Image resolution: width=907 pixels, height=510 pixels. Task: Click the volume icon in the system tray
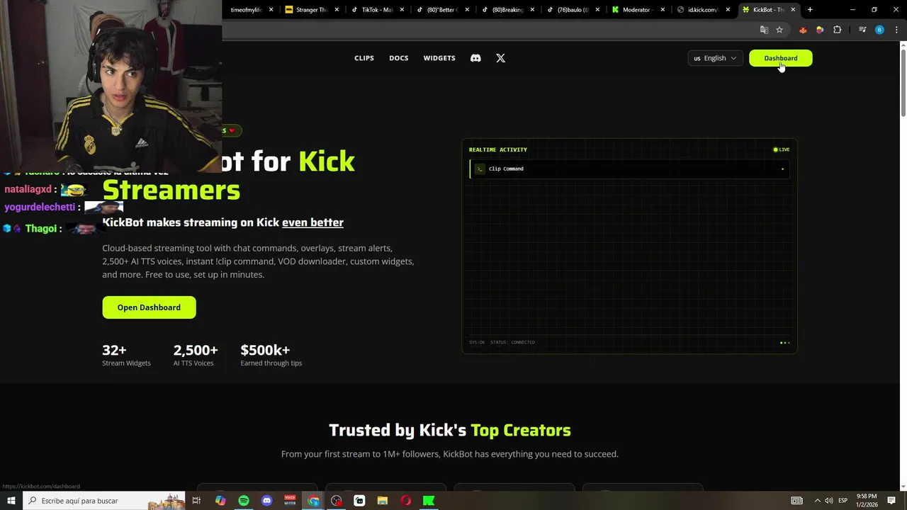(828, 501)
